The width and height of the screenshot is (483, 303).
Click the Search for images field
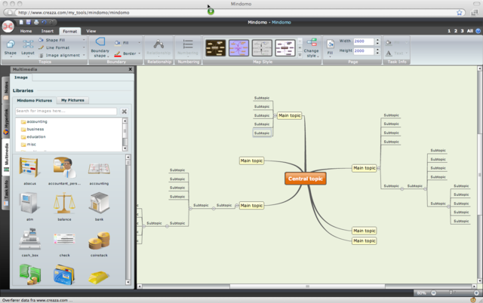(x=66, y=111)
